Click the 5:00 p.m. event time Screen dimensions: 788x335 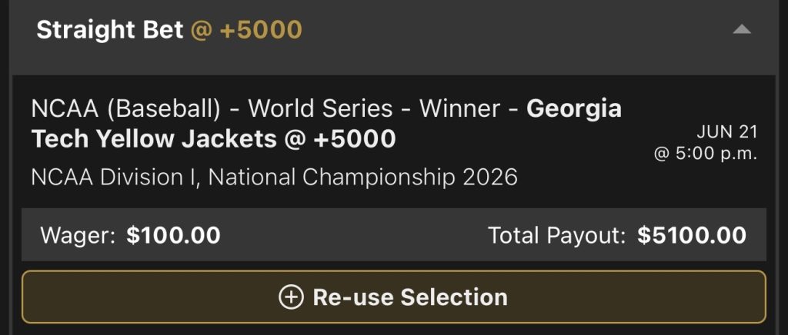coord(716,154)
